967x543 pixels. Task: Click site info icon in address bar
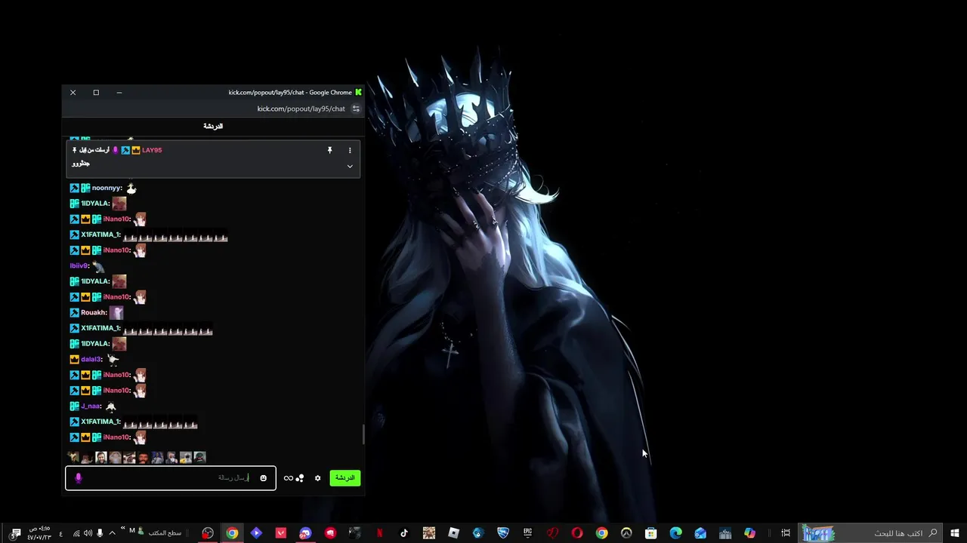[356, 109]
